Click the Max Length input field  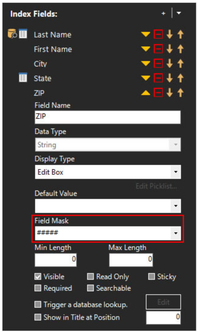[131, 260]
